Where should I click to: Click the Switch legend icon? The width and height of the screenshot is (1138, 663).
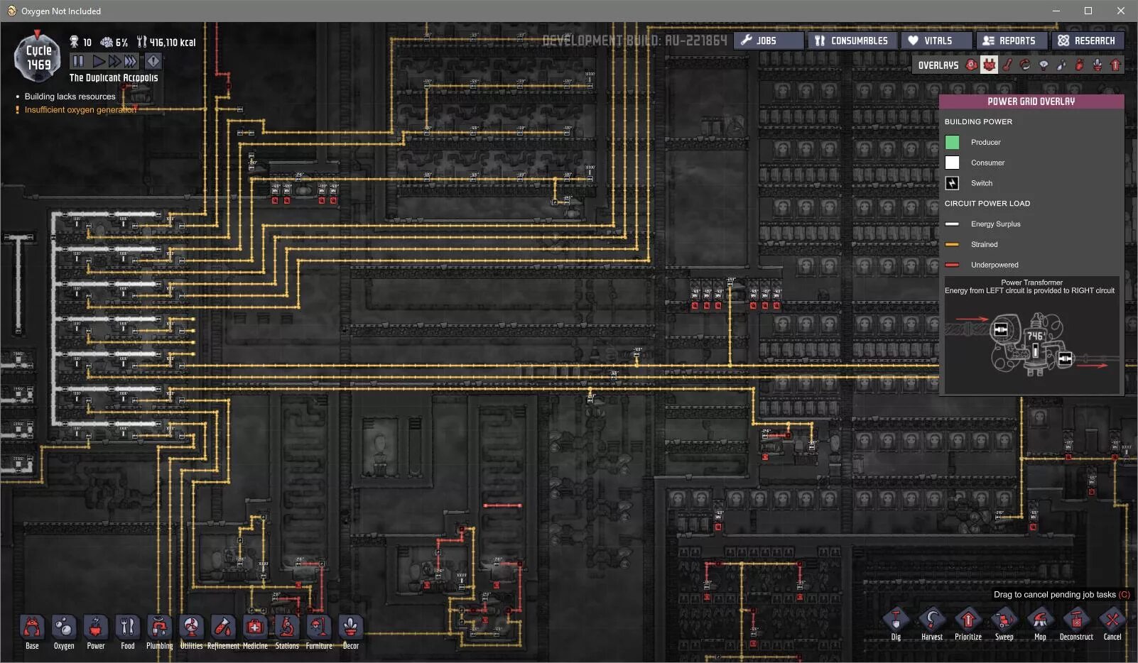tap(952, 183)
